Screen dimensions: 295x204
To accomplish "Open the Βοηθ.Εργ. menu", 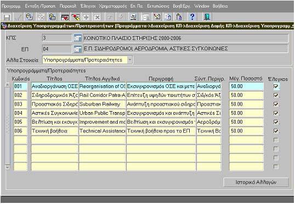I will [x=181, y=6].
